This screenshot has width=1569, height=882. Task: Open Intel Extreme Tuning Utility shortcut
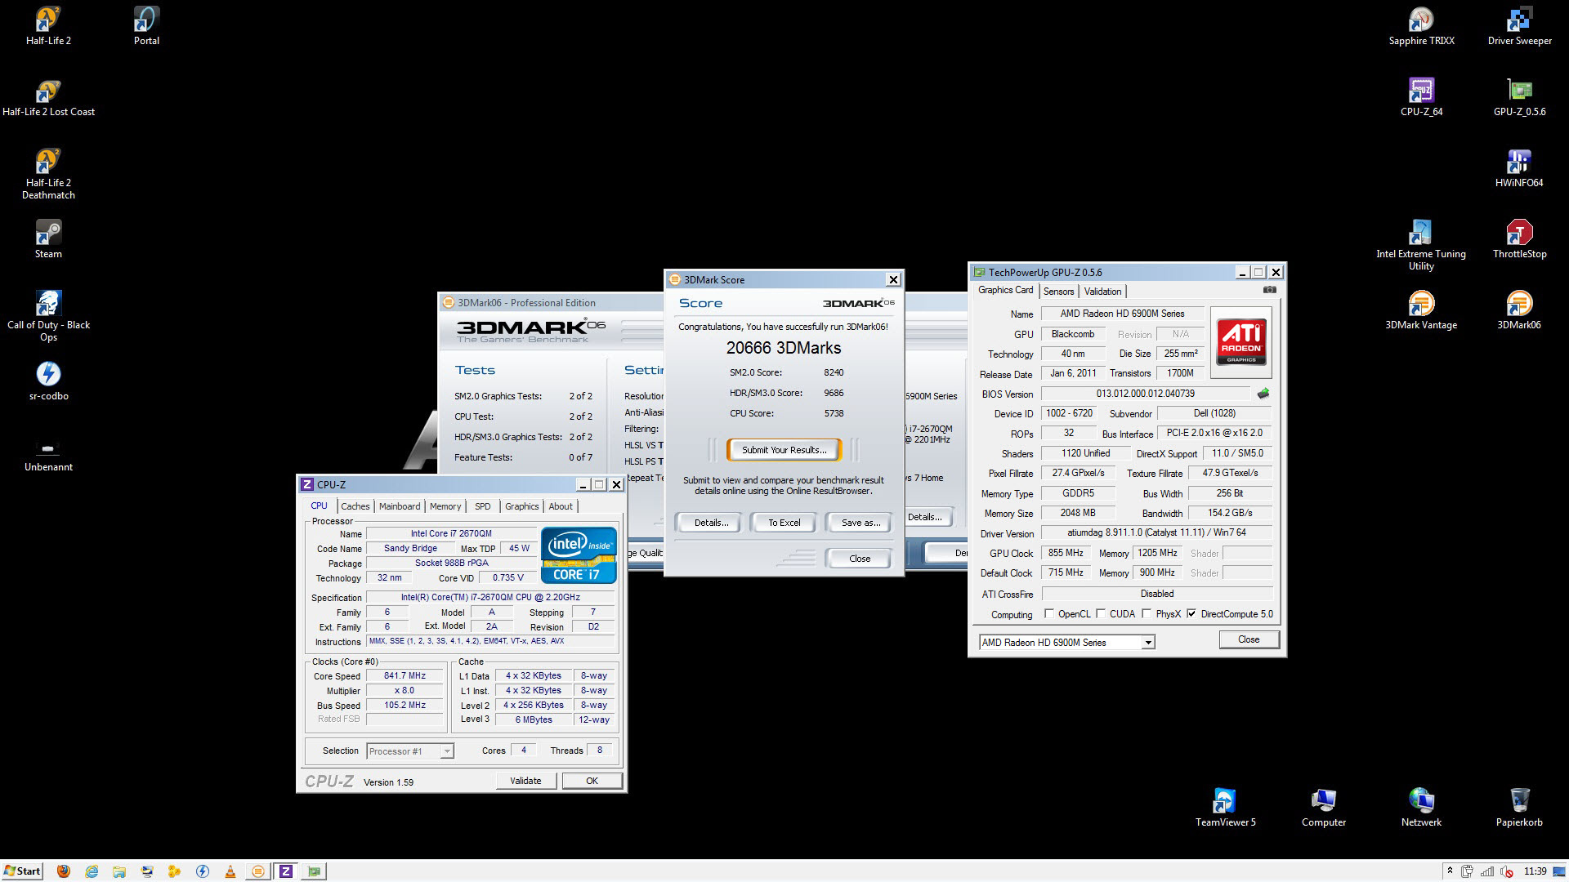1421,245
